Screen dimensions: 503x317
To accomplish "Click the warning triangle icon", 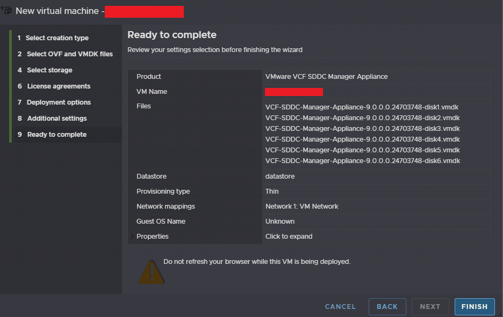I will pyautogui.click(x=152, y=271).
